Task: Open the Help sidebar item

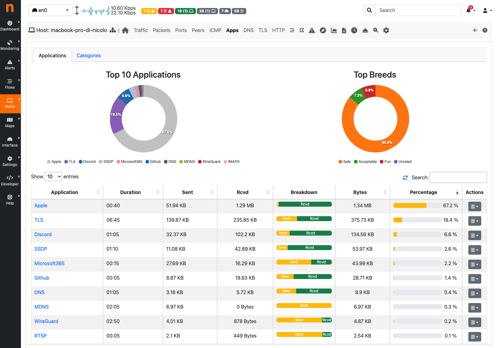Action: pos(10,200)
